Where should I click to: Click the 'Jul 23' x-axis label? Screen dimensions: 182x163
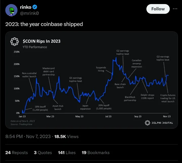(x=108, y=117)
